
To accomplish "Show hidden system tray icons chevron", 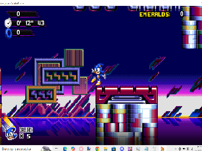I will (x=175, y=149).
